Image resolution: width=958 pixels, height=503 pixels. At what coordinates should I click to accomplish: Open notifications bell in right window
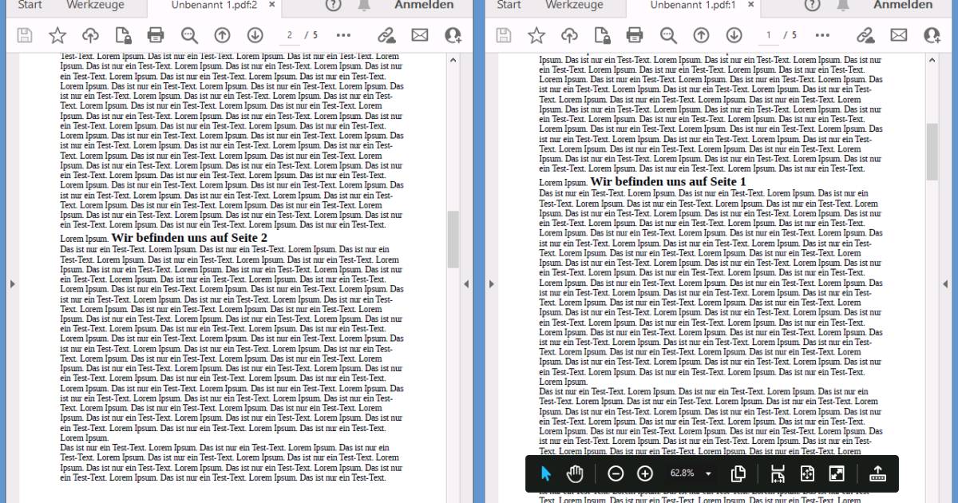click(843, 5)
